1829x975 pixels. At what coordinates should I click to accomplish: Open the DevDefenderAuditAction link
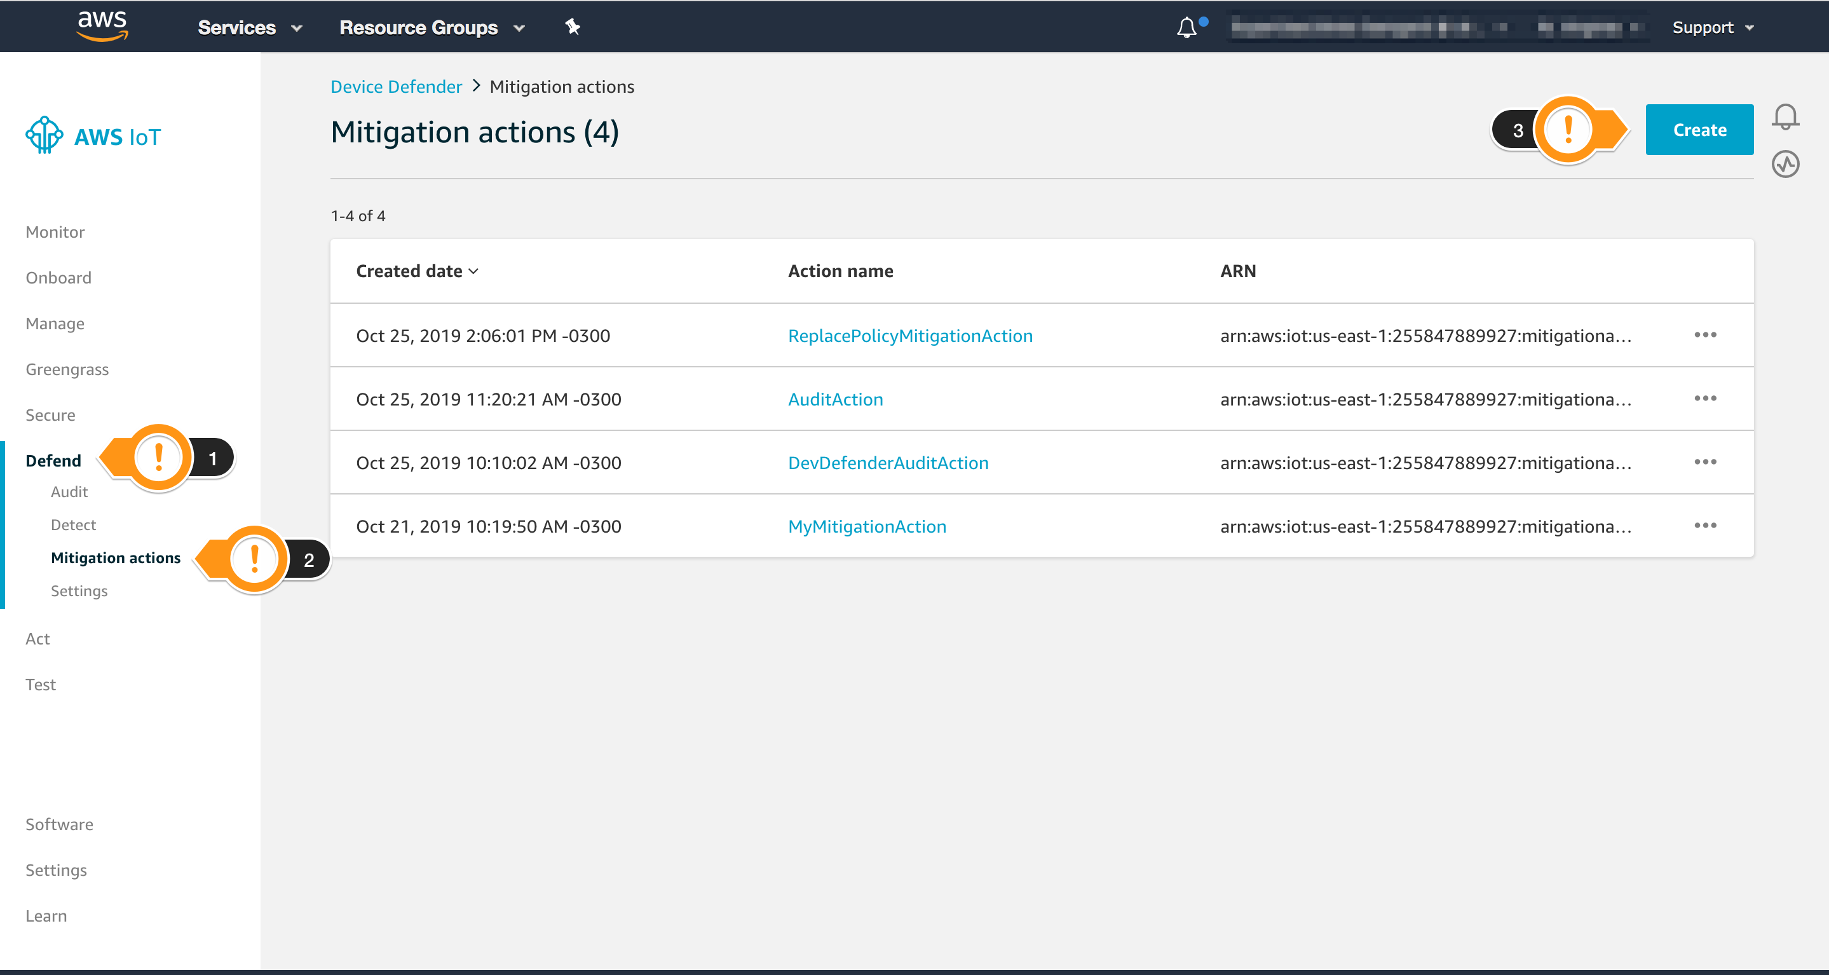888,463
